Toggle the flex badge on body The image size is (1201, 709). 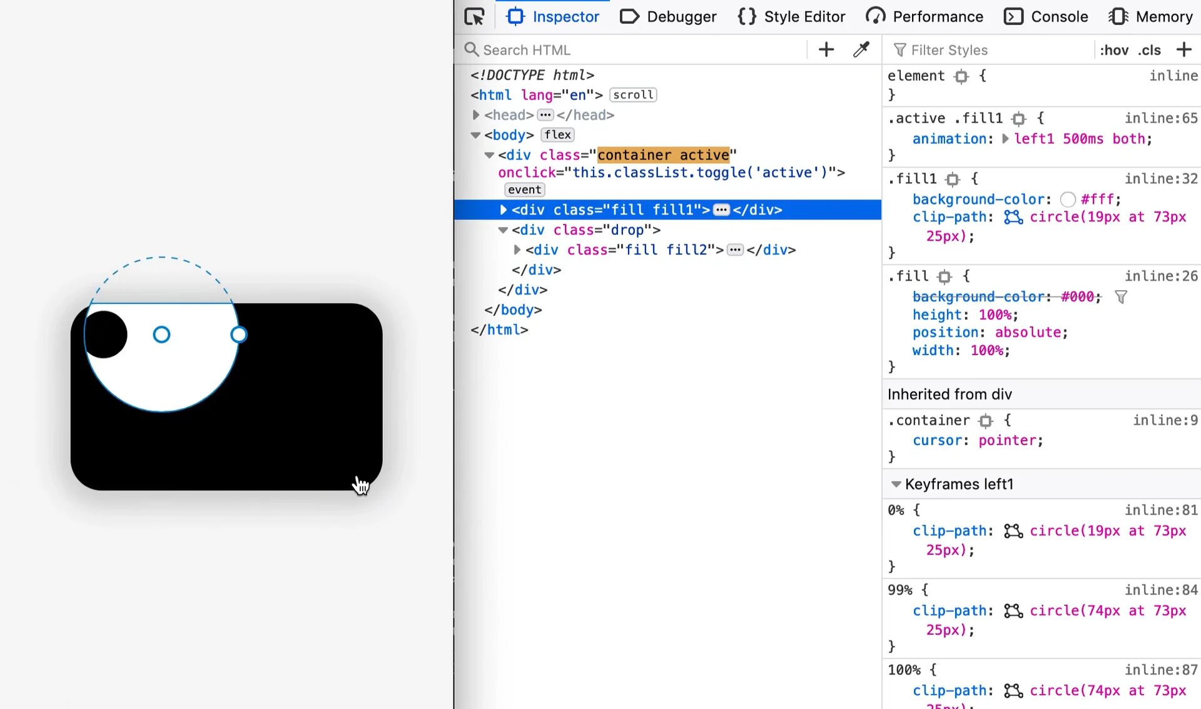coord(557,135)
